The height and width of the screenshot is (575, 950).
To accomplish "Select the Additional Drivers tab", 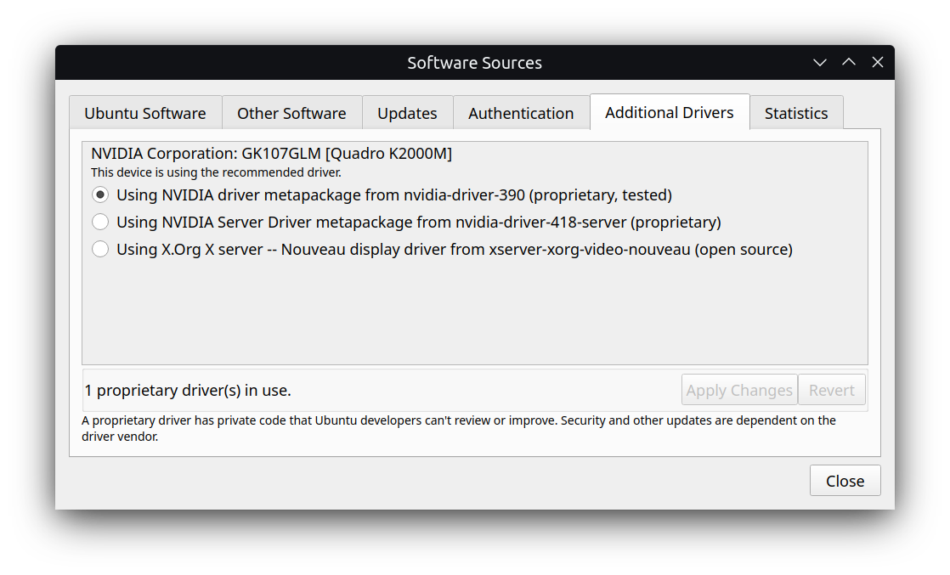I will [670, 111].
